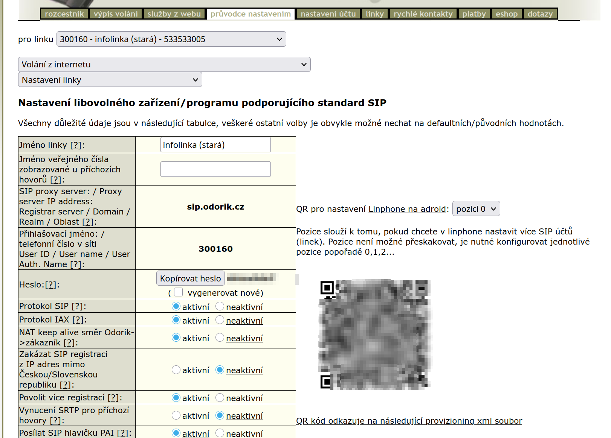
Task: Click the Kopírovat heslo button
Action: pos(190,278)
